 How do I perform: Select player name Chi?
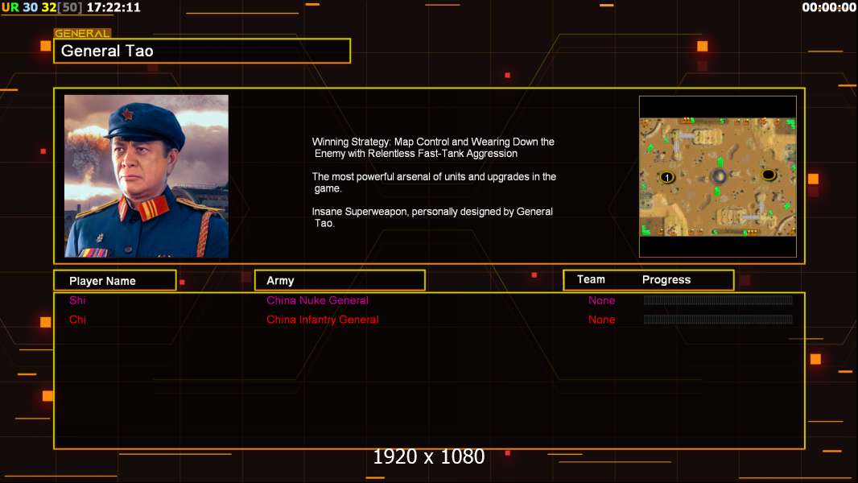tap(77, 320)
